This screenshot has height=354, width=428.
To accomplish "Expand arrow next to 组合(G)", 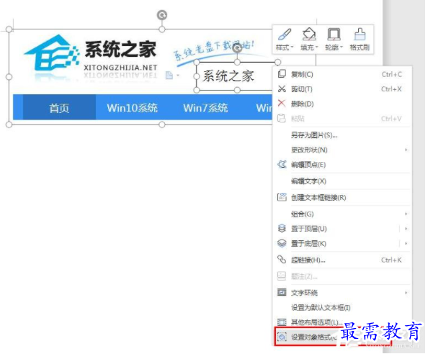I will coord(406,214).
